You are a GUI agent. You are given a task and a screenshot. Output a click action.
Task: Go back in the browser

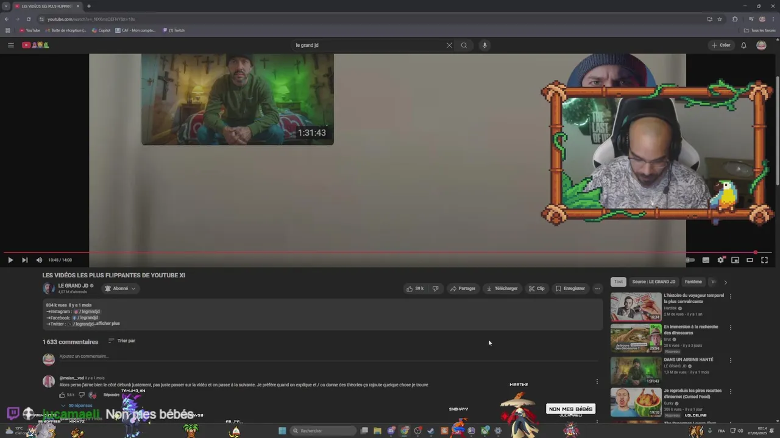click(x=7, y=19)
